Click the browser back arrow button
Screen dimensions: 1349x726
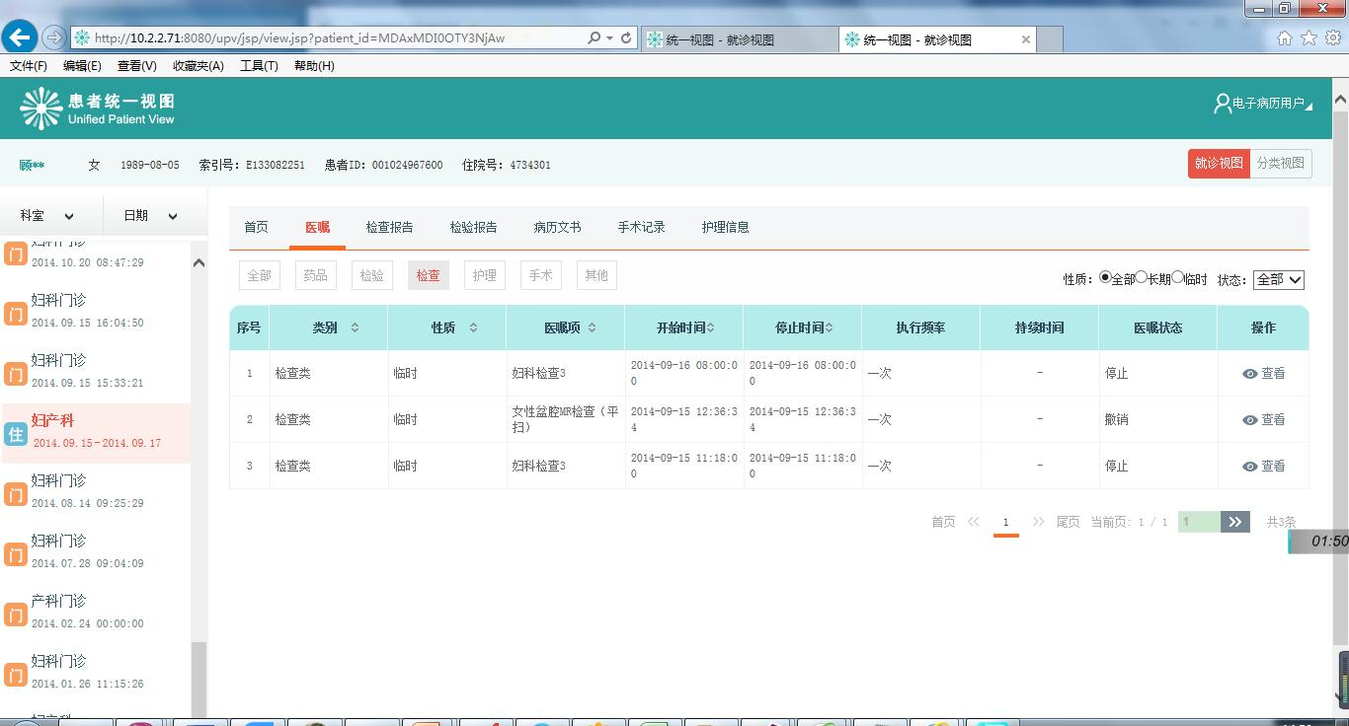[20, 37]
